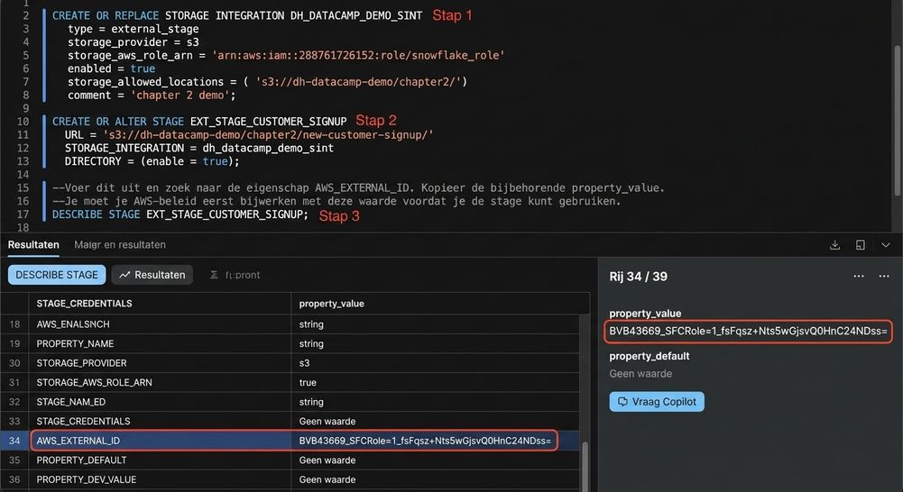The width and height of the screenshot is (903, 492).
Task: Click the CREATE OR ALTER STAGE line
Action: (x=199, y=122)
